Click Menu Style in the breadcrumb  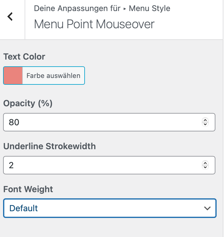pyautogui.click(x=150, y=8)
